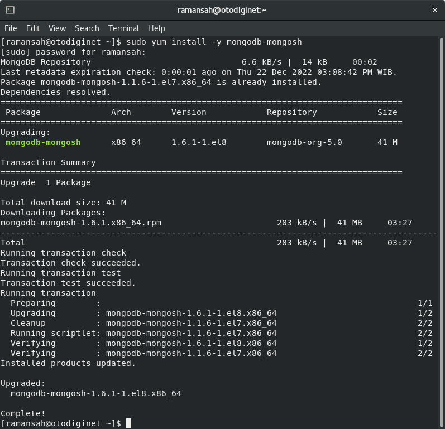Click the 'Arch' column header
The height and width of the screenshot is (429, 445).
[121, 112]
